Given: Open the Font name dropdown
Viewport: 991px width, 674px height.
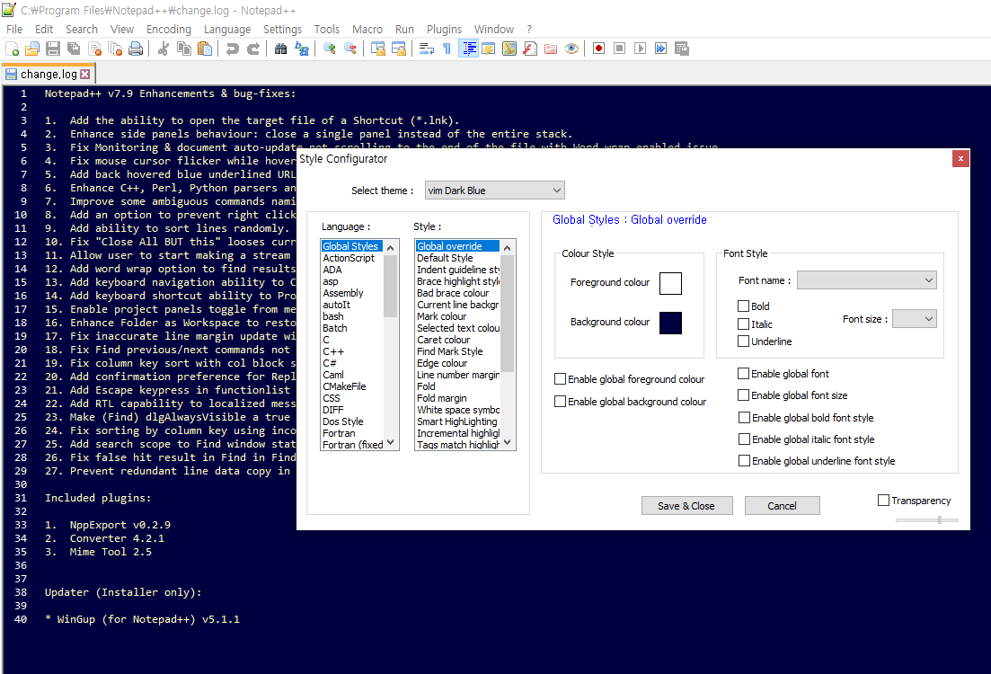Looking at the screenshot, I should pyautogui.click(x=866, y=280).
